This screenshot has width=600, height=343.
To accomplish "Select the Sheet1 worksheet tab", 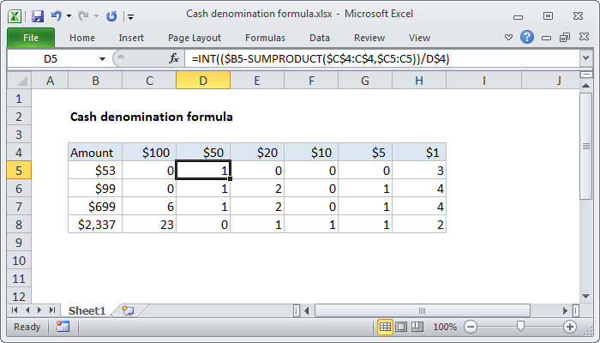I will coord(86,310).
